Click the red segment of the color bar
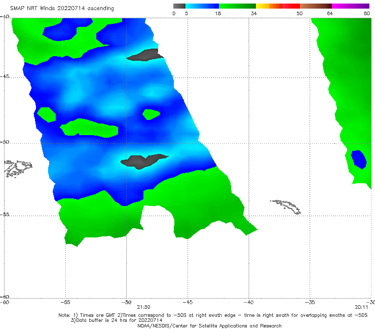Screen dimensions: 375x329 291,6
